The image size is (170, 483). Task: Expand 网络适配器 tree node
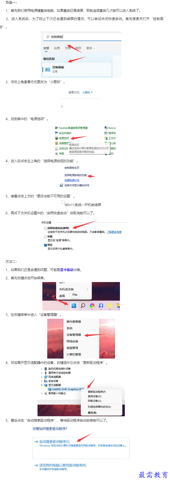[x=42, y=377]
